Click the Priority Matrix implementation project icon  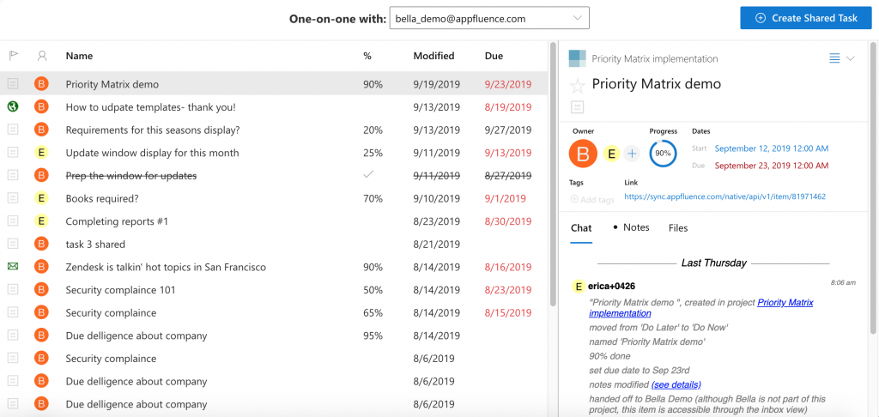[578, 58]
